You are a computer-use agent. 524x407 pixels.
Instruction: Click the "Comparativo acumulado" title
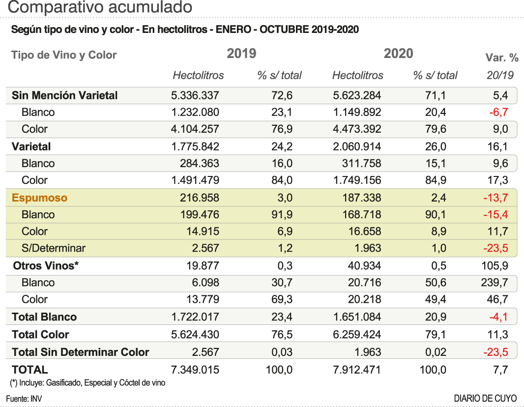point(100,7)
